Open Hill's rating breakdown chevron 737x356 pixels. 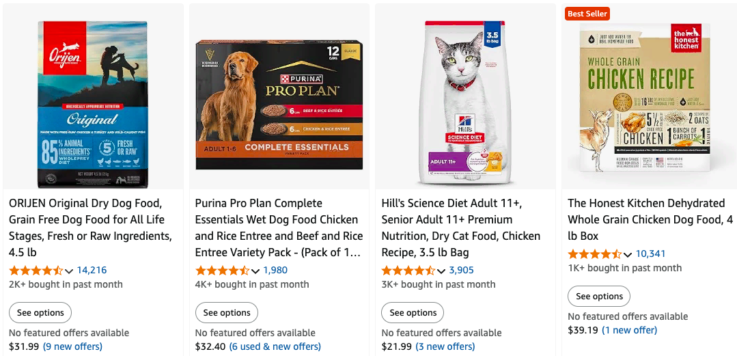coord(441,271)
